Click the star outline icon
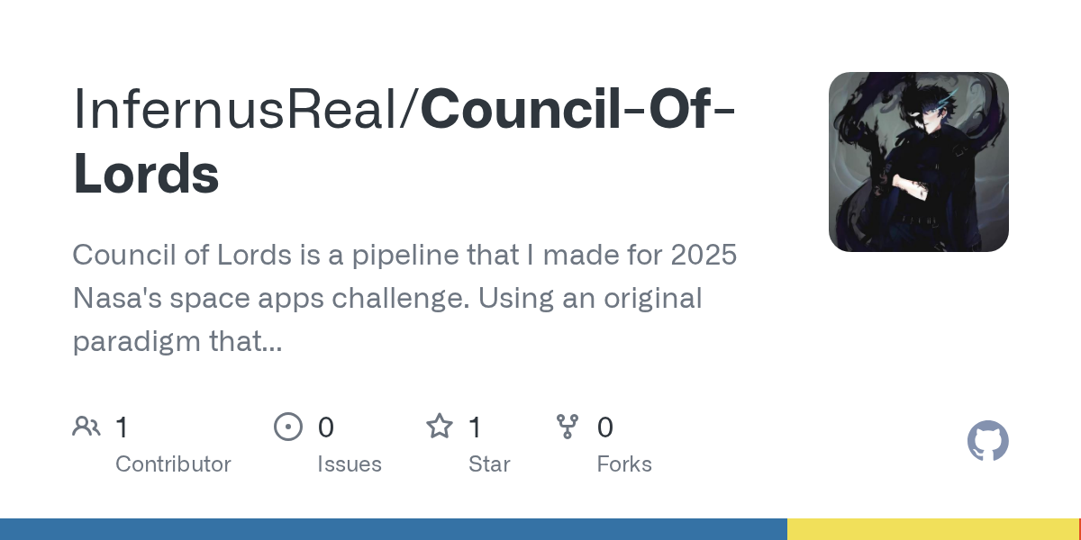 point(440,427)
